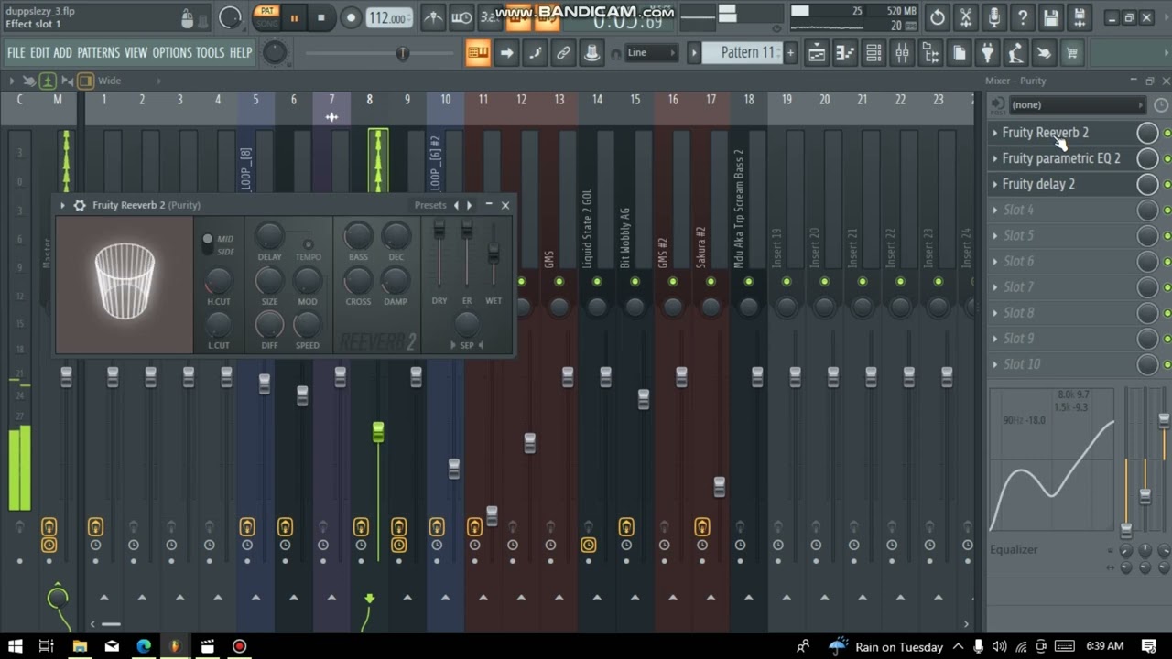
Task: Click the mixer horizontal scrollbar
Action: (x=111, y=624)
